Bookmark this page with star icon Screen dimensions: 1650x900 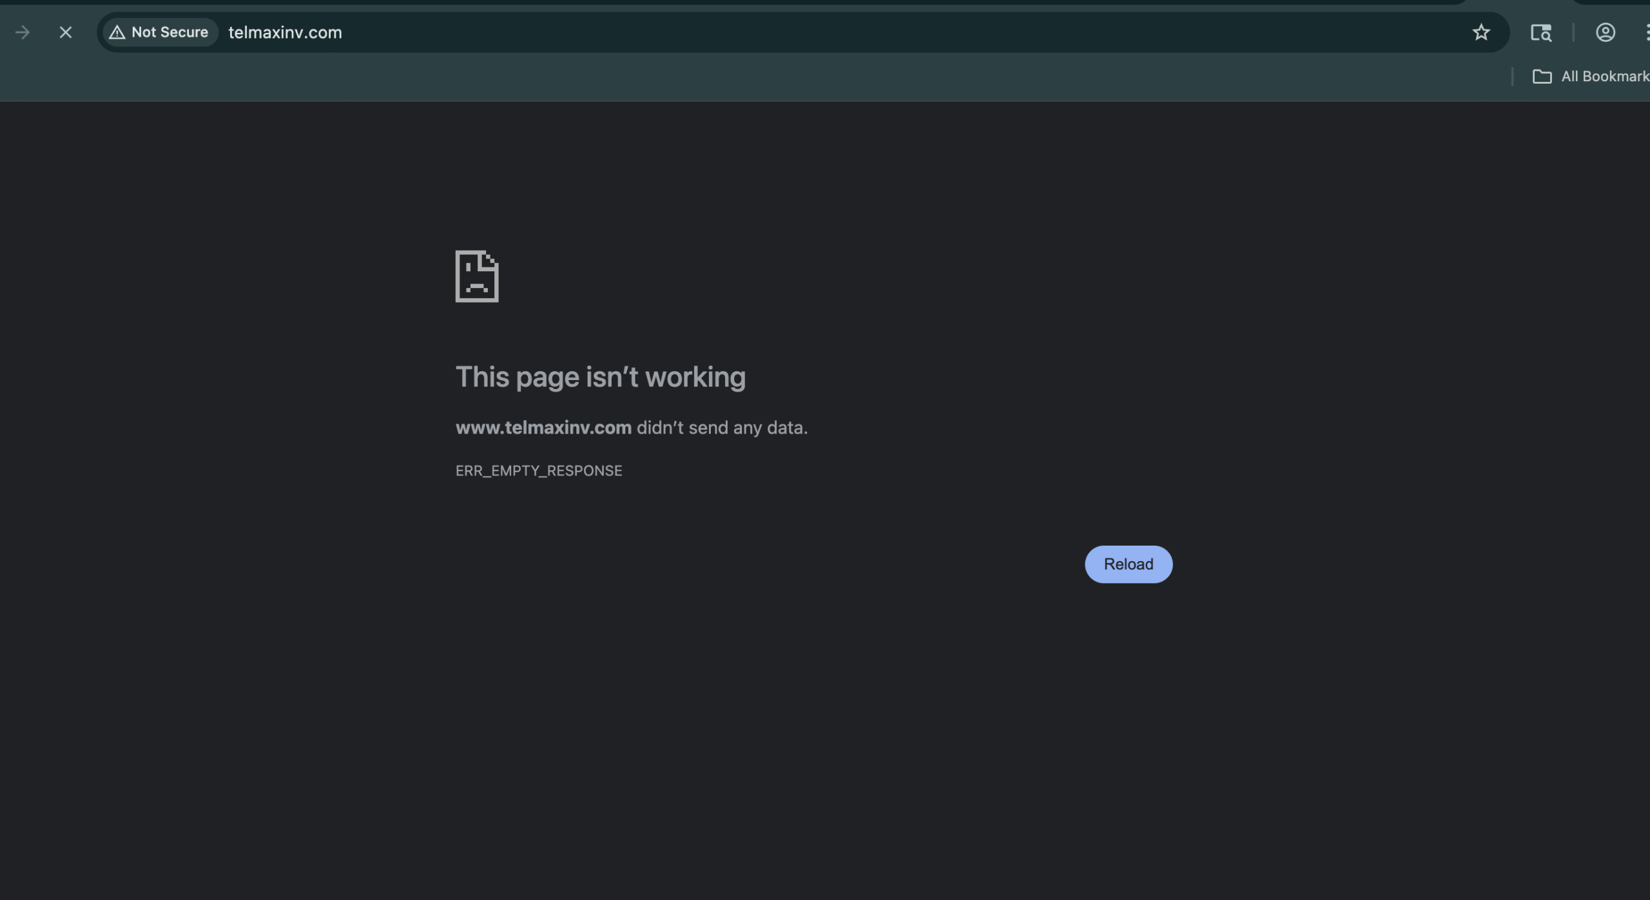(x=1480, y=32)
